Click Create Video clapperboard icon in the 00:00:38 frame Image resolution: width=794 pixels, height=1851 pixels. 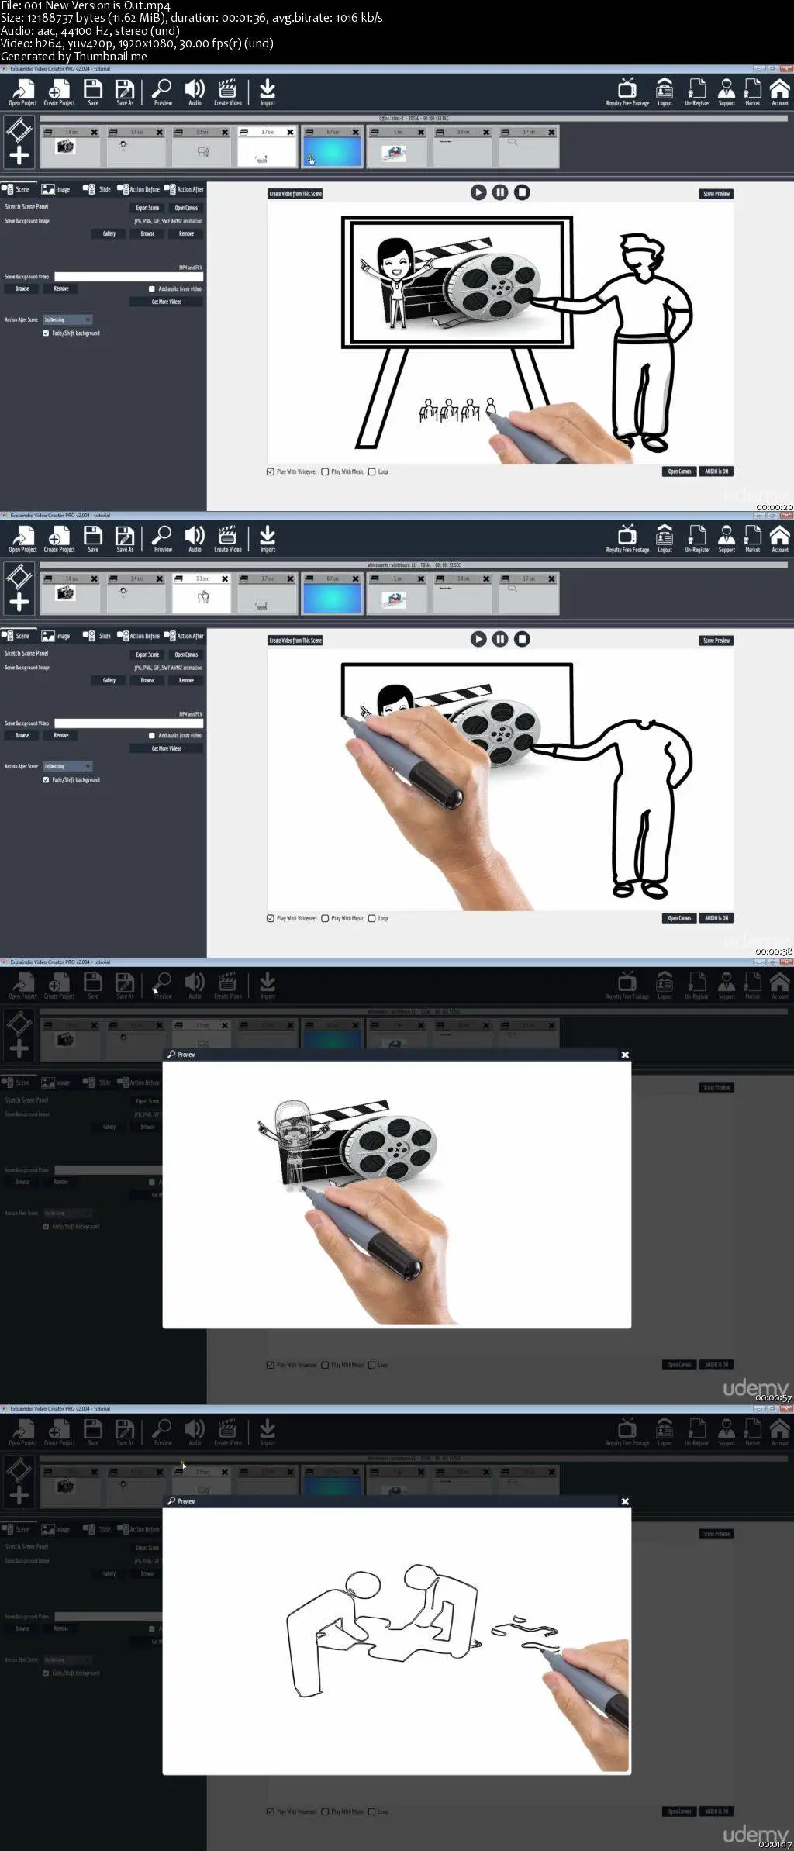click(x=227, y=539)
